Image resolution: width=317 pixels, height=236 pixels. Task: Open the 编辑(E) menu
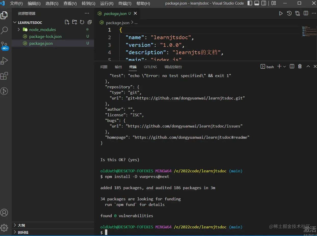(34, 4)
